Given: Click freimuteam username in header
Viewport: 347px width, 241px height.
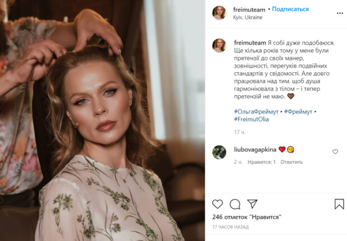Looking at the screenshot, I should [249, 10].
